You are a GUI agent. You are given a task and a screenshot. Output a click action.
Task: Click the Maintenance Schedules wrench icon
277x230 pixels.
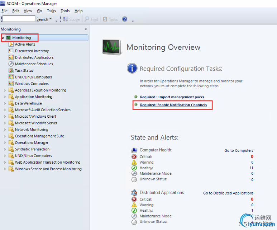coord(11,64)
